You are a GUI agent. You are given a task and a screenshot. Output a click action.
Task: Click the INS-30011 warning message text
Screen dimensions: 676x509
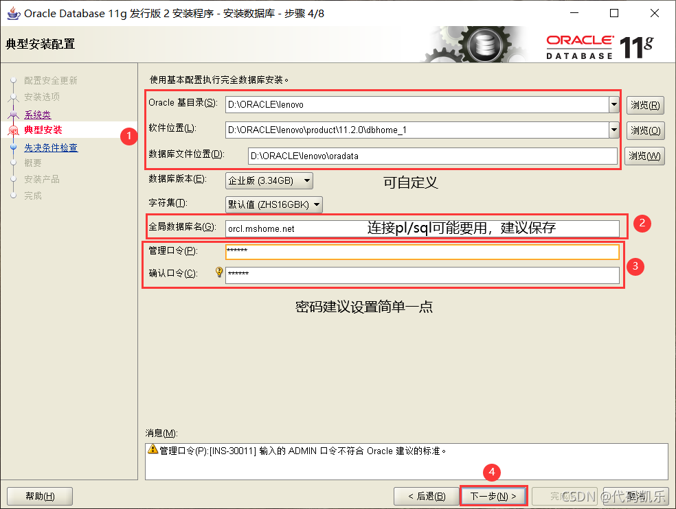[303, 451]
